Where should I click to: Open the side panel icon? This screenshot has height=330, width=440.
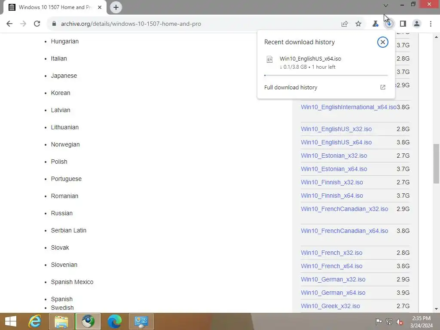(x=403, y=24)
